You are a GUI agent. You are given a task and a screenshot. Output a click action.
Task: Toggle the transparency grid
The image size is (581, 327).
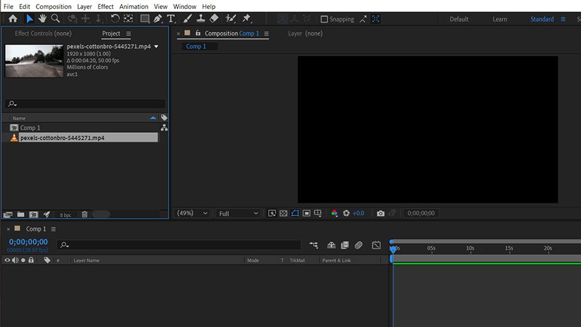283,214
